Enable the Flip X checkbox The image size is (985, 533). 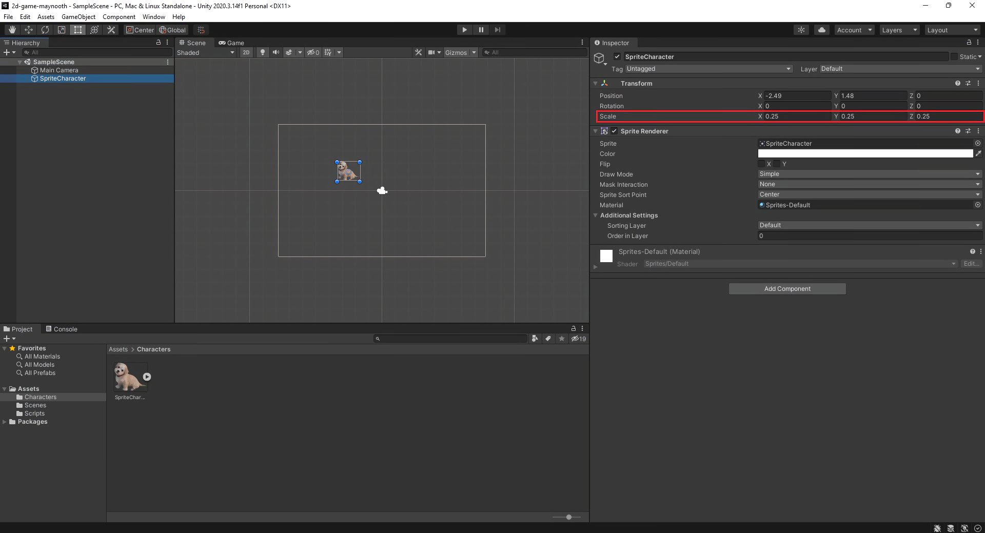(762, 164)
